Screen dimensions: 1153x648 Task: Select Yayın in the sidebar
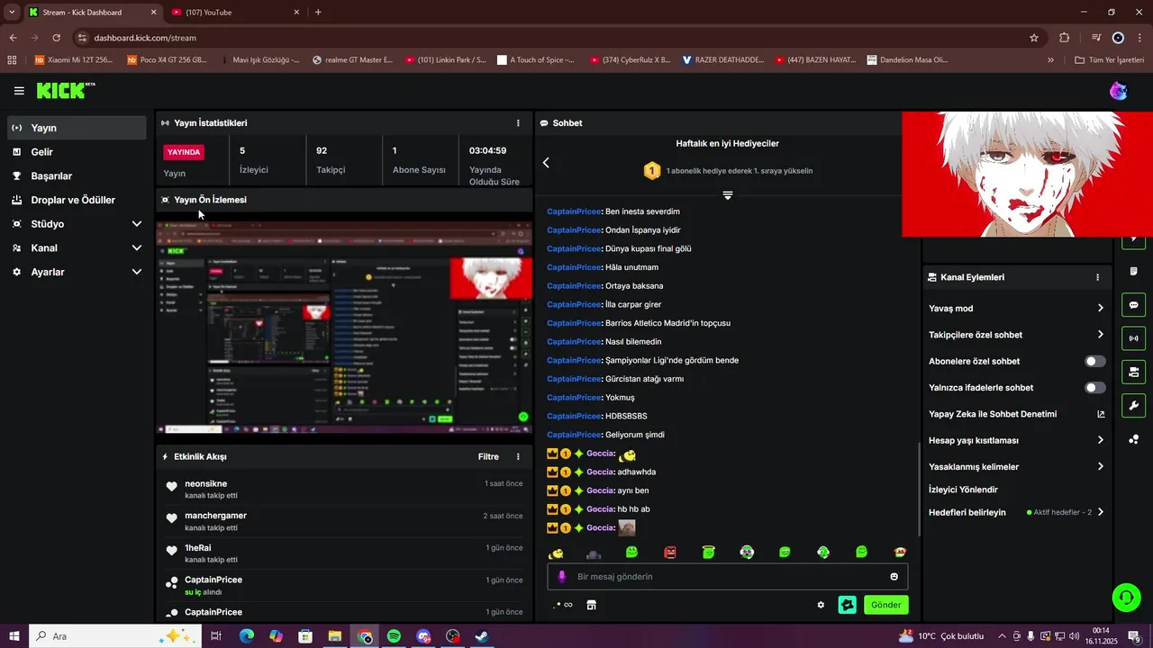(x=77, y=128)
